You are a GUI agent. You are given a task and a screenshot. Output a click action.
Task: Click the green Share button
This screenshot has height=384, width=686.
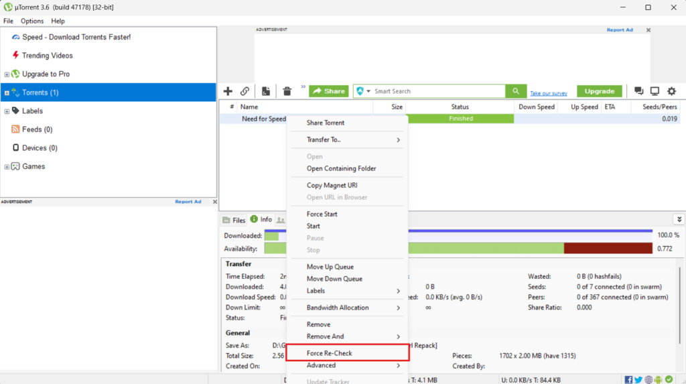(x=328, y=91)
